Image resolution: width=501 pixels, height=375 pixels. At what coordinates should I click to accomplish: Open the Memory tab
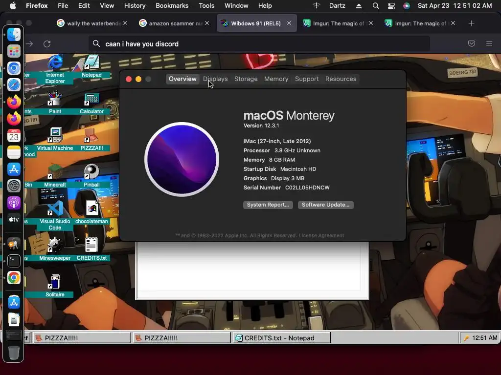pos(276,79)
